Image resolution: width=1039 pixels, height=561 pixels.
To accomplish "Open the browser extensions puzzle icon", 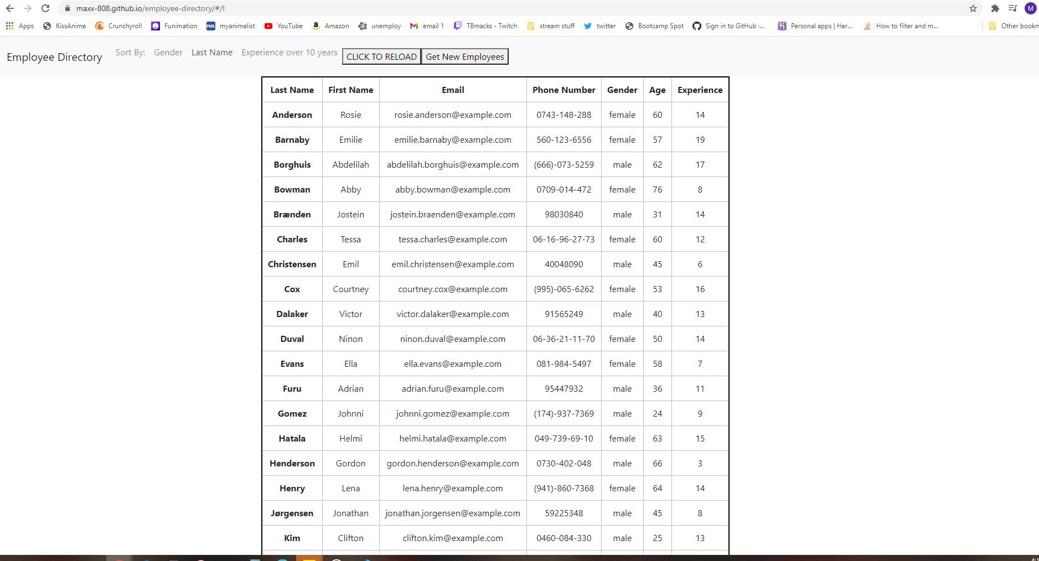I will tap(995, 8).
